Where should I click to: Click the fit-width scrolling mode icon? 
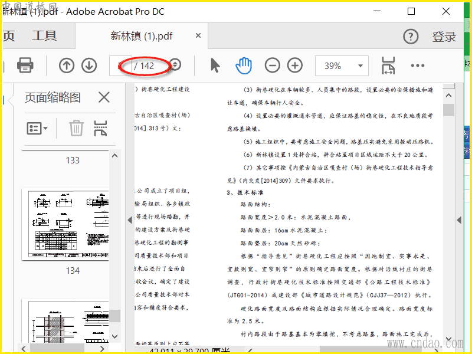[x=388, y=65]
